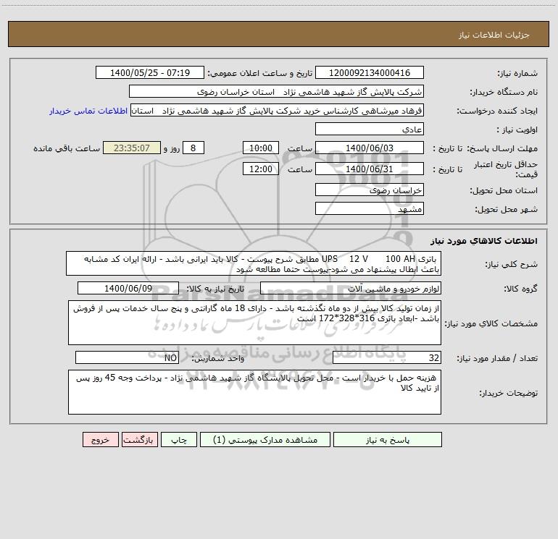Click the buyer notes box هزینه حمل
The height and width of the screenshot is (539, 558).
tap(254, 392)
